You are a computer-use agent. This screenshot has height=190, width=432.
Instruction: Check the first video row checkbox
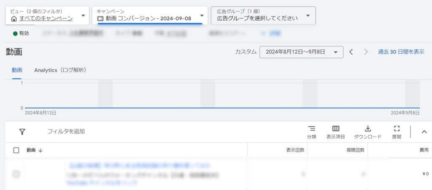[16, 174]
